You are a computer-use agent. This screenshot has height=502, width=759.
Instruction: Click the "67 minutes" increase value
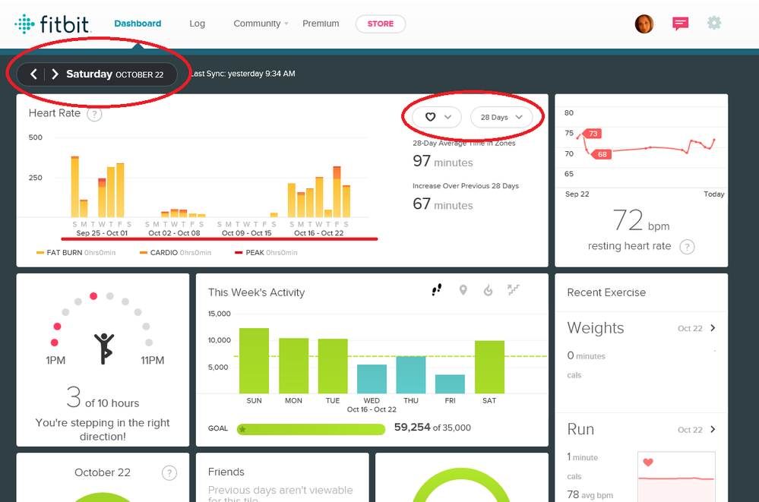443,204
